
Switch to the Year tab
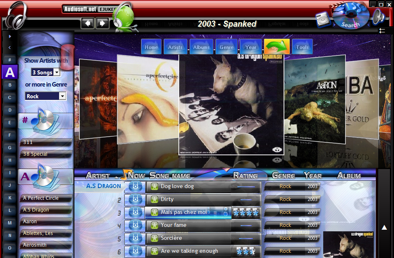point(251,47)
